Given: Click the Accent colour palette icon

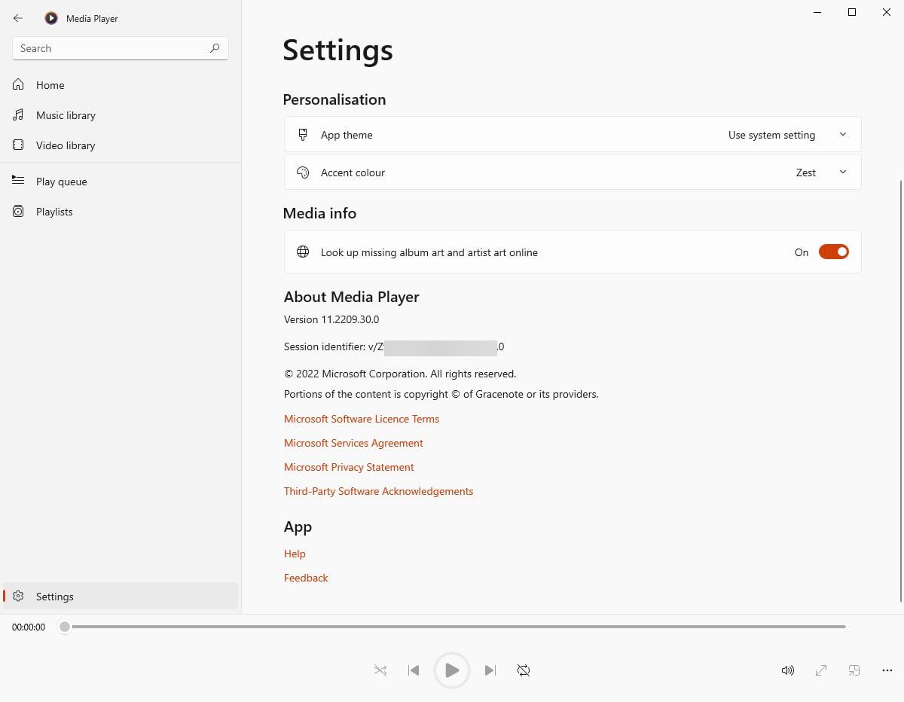Looking at the screenshot, I should 303,172.
